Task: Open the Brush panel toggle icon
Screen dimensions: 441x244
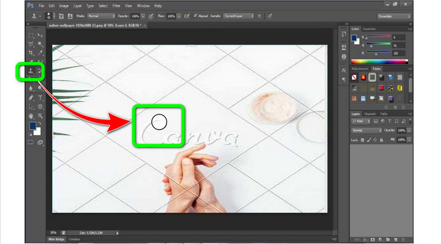Action: click(x=61, y=16)
